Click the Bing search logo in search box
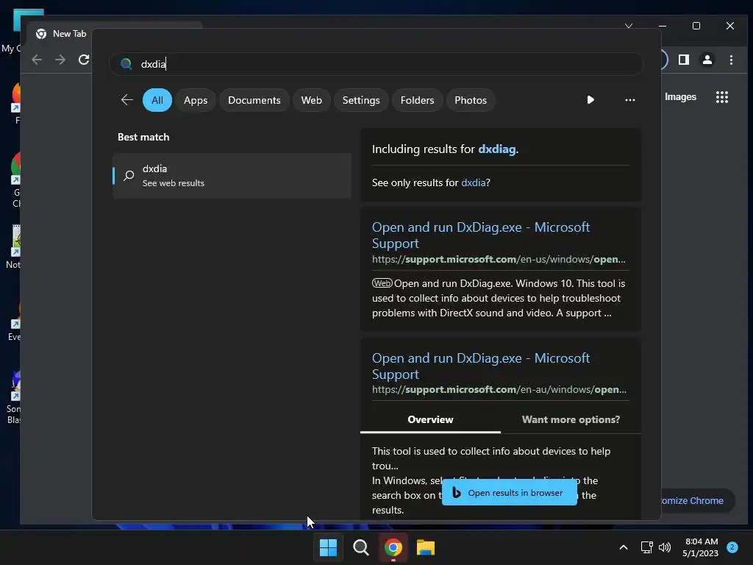753x565 pixels. (126, 64)
